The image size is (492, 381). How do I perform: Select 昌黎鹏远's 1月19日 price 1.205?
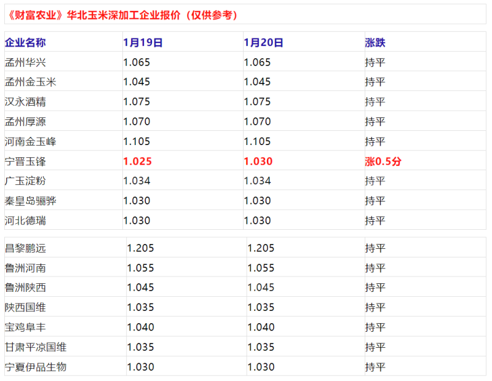point(140,248)
